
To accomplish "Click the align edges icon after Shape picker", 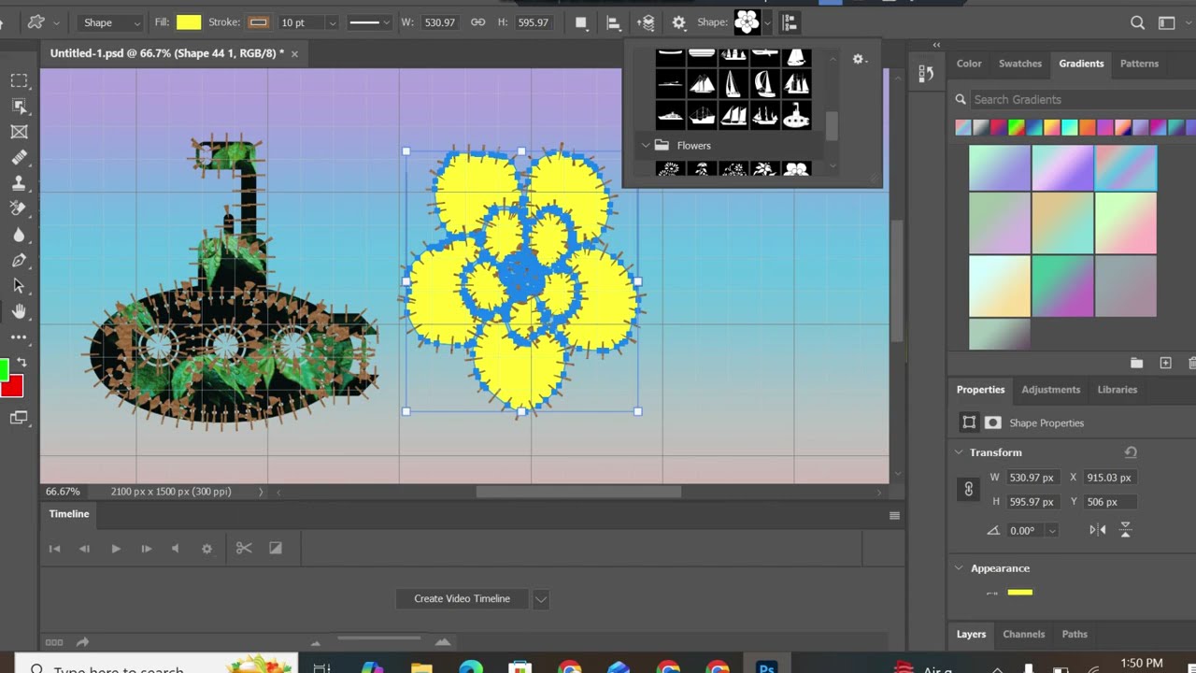I will 790,22.
